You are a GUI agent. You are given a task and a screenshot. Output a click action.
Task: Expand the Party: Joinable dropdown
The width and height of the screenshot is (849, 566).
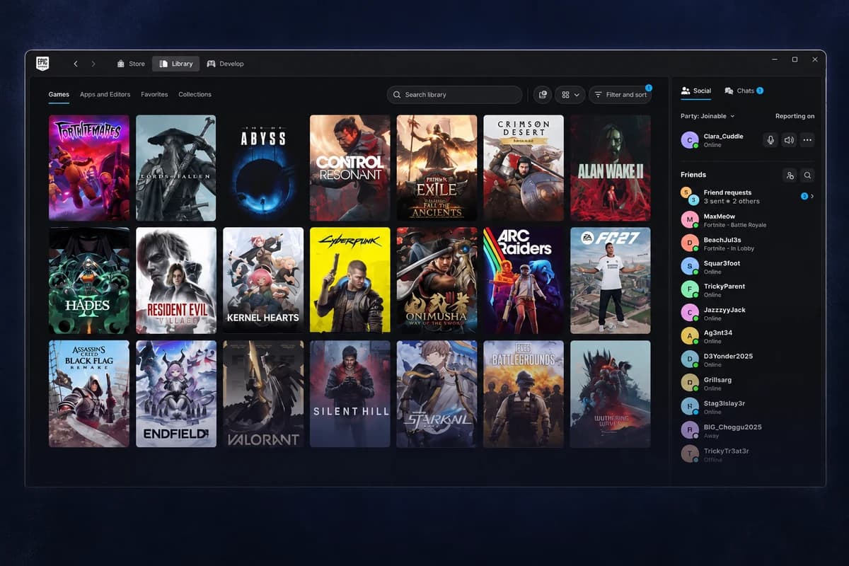[x=707, y=116]
